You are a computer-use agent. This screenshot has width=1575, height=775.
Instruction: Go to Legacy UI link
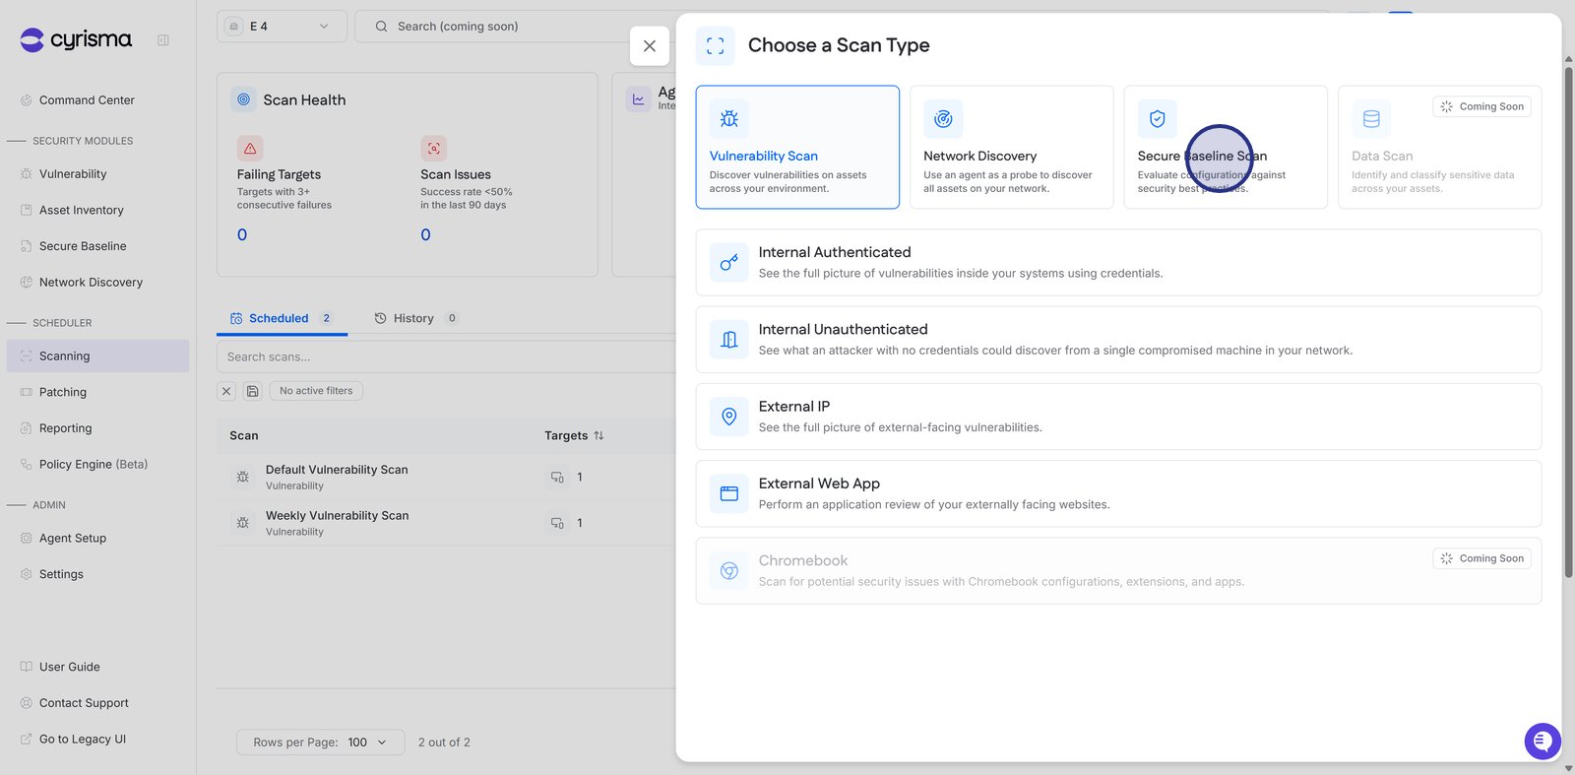tap(83, 740)
